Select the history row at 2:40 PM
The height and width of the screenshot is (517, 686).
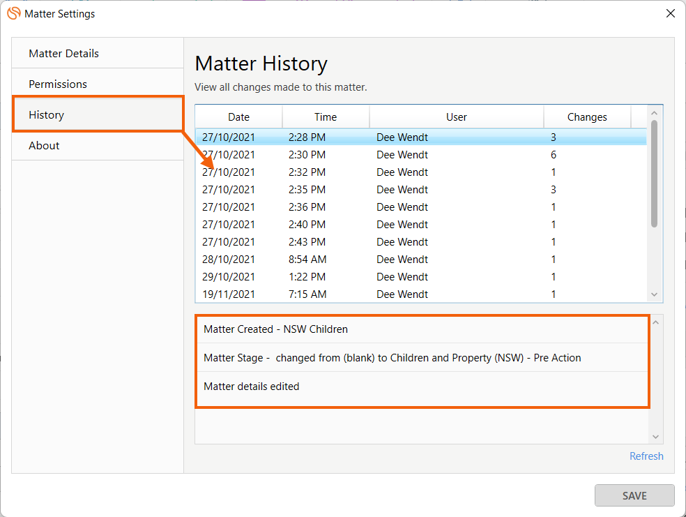pos(421,225)
